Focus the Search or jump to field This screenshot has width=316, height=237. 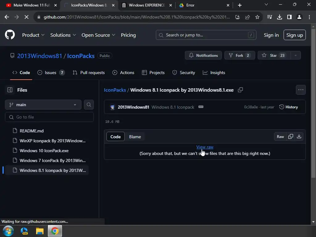206,35
